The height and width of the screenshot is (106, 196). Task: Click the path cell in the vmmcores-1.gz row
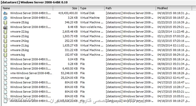[x=130, y=78]
